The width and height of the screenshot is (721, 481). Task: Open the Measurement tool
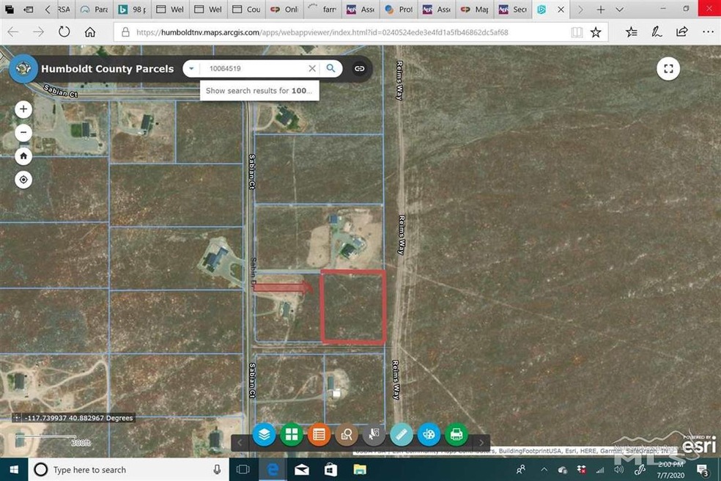[401, 434]
